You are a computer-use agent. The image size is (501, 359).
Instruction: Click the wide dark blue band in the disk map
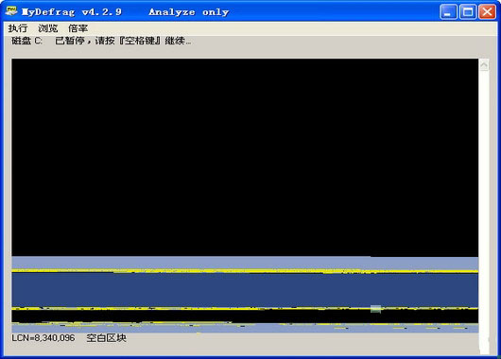[245, 290]
